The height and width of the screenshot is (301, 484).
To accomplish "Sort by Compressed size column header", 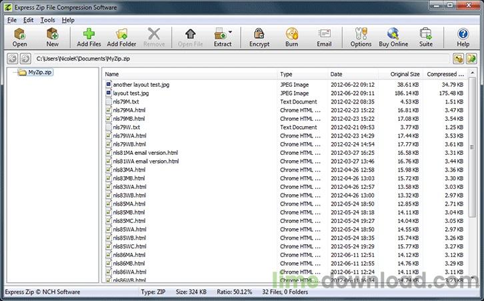I will (x=445, y=74).
